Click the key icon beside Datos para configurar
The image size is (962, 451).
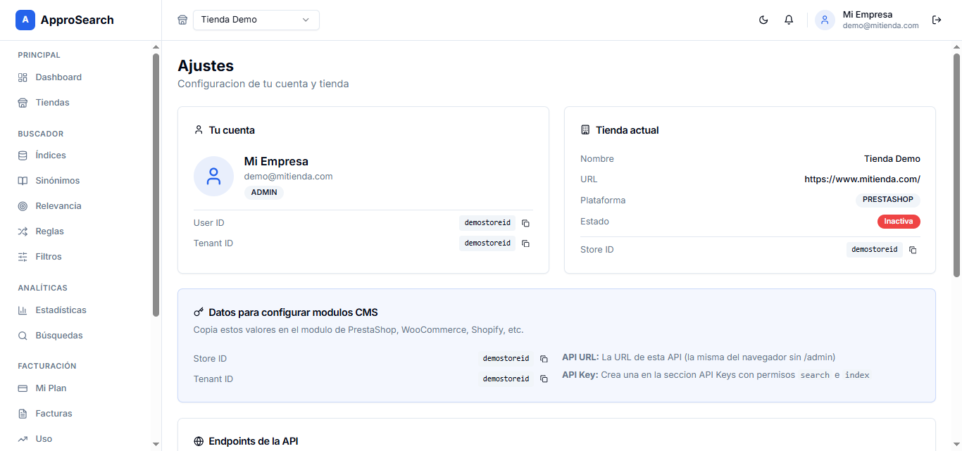199,312
